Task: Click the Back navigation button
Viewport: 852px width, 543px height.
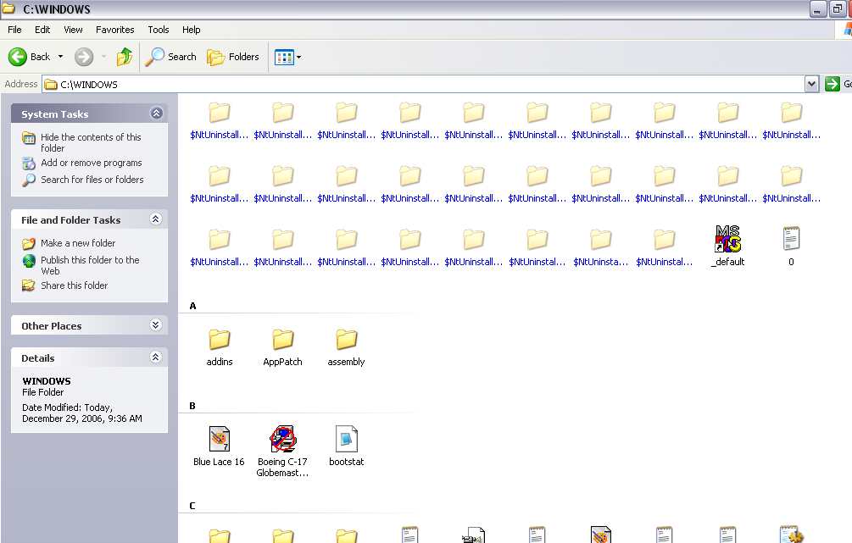Action: click(30, 57)
